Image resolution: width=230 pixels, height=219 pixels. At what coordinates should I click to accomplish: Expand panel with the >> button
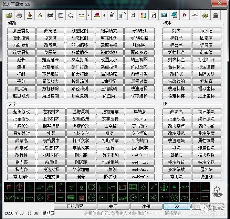coord(177,206)
